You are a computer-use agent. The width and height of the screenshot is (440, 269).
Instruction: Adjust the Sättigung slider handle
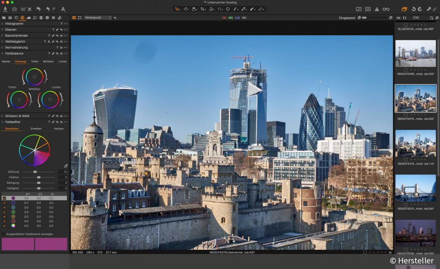point(39,183)
